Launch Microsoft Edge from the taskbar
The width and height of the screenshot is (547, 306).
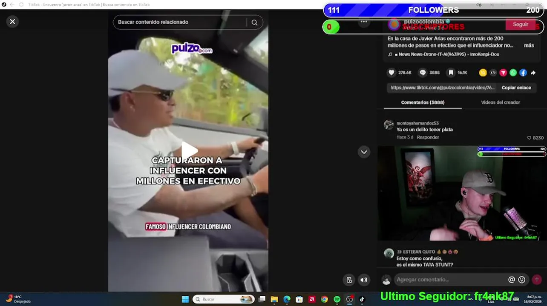[x=287, y=299]
